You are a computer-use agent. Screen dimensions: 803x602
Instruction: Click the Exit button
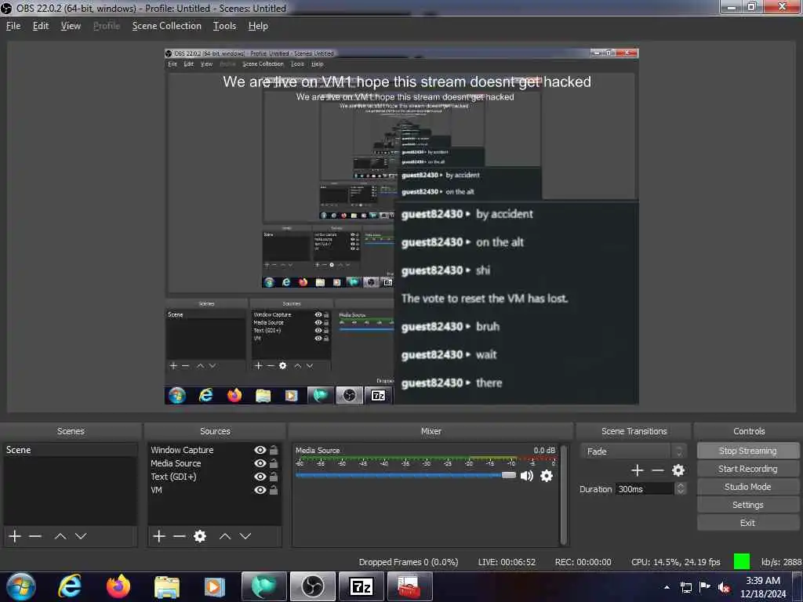pyautogui.click(x=747, y=523)
